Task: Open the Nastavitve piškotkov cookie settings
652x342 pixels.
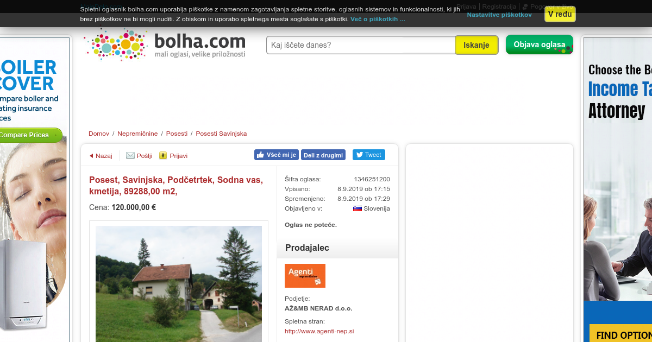Action: tap(499, 15)
